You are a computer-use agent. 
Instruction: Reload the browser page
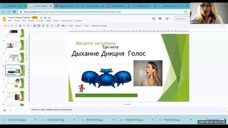pos(14,12)
